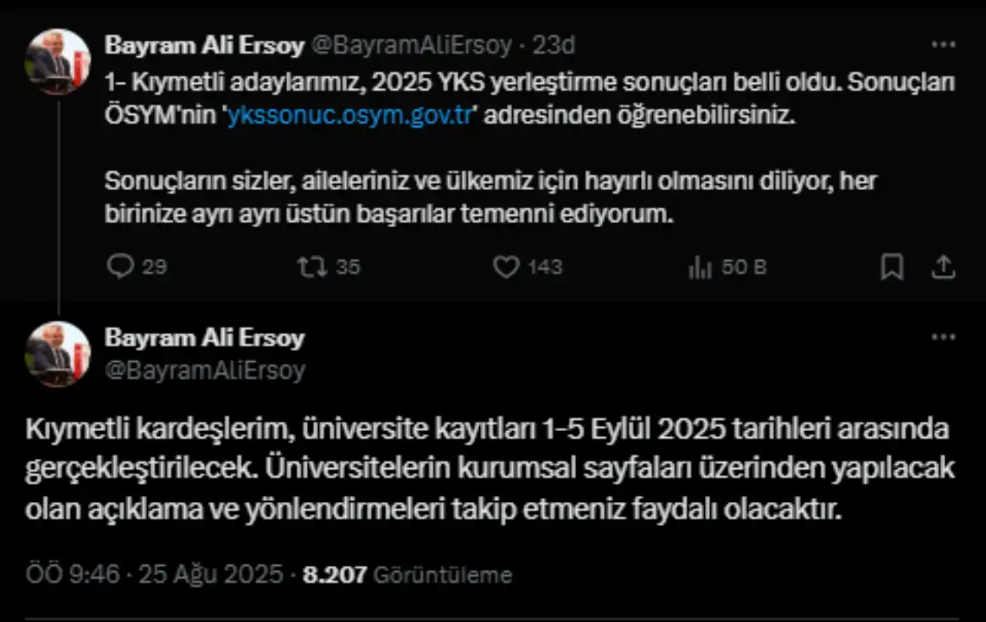986x622 pixels.
Task: Open the ykssonuc.osym.gov.tr link
Action: coord(347,116)
